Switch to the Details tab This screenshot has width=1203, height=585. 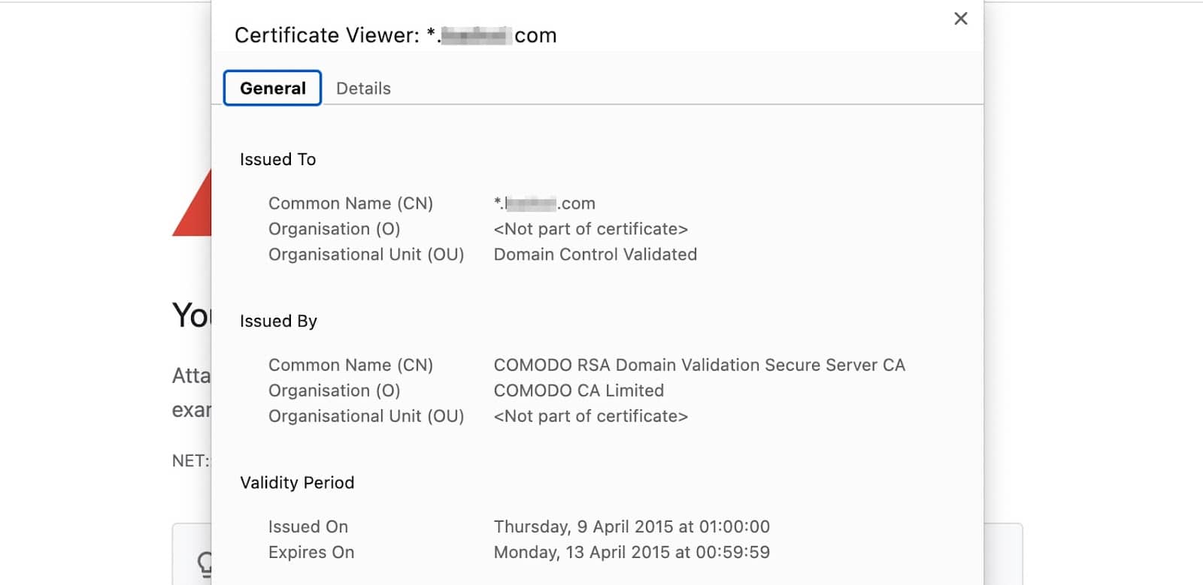363,89
